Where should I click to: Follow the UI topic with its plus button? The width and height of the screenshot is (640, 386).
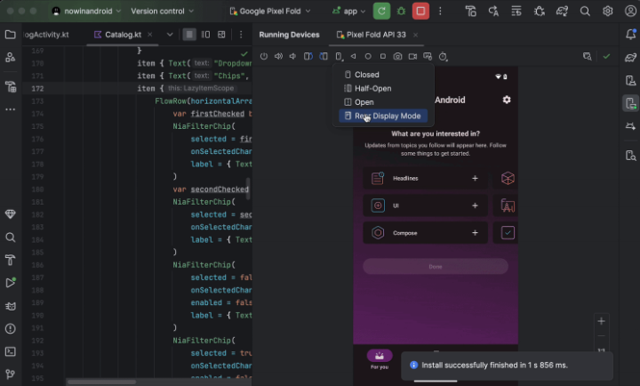475,205
